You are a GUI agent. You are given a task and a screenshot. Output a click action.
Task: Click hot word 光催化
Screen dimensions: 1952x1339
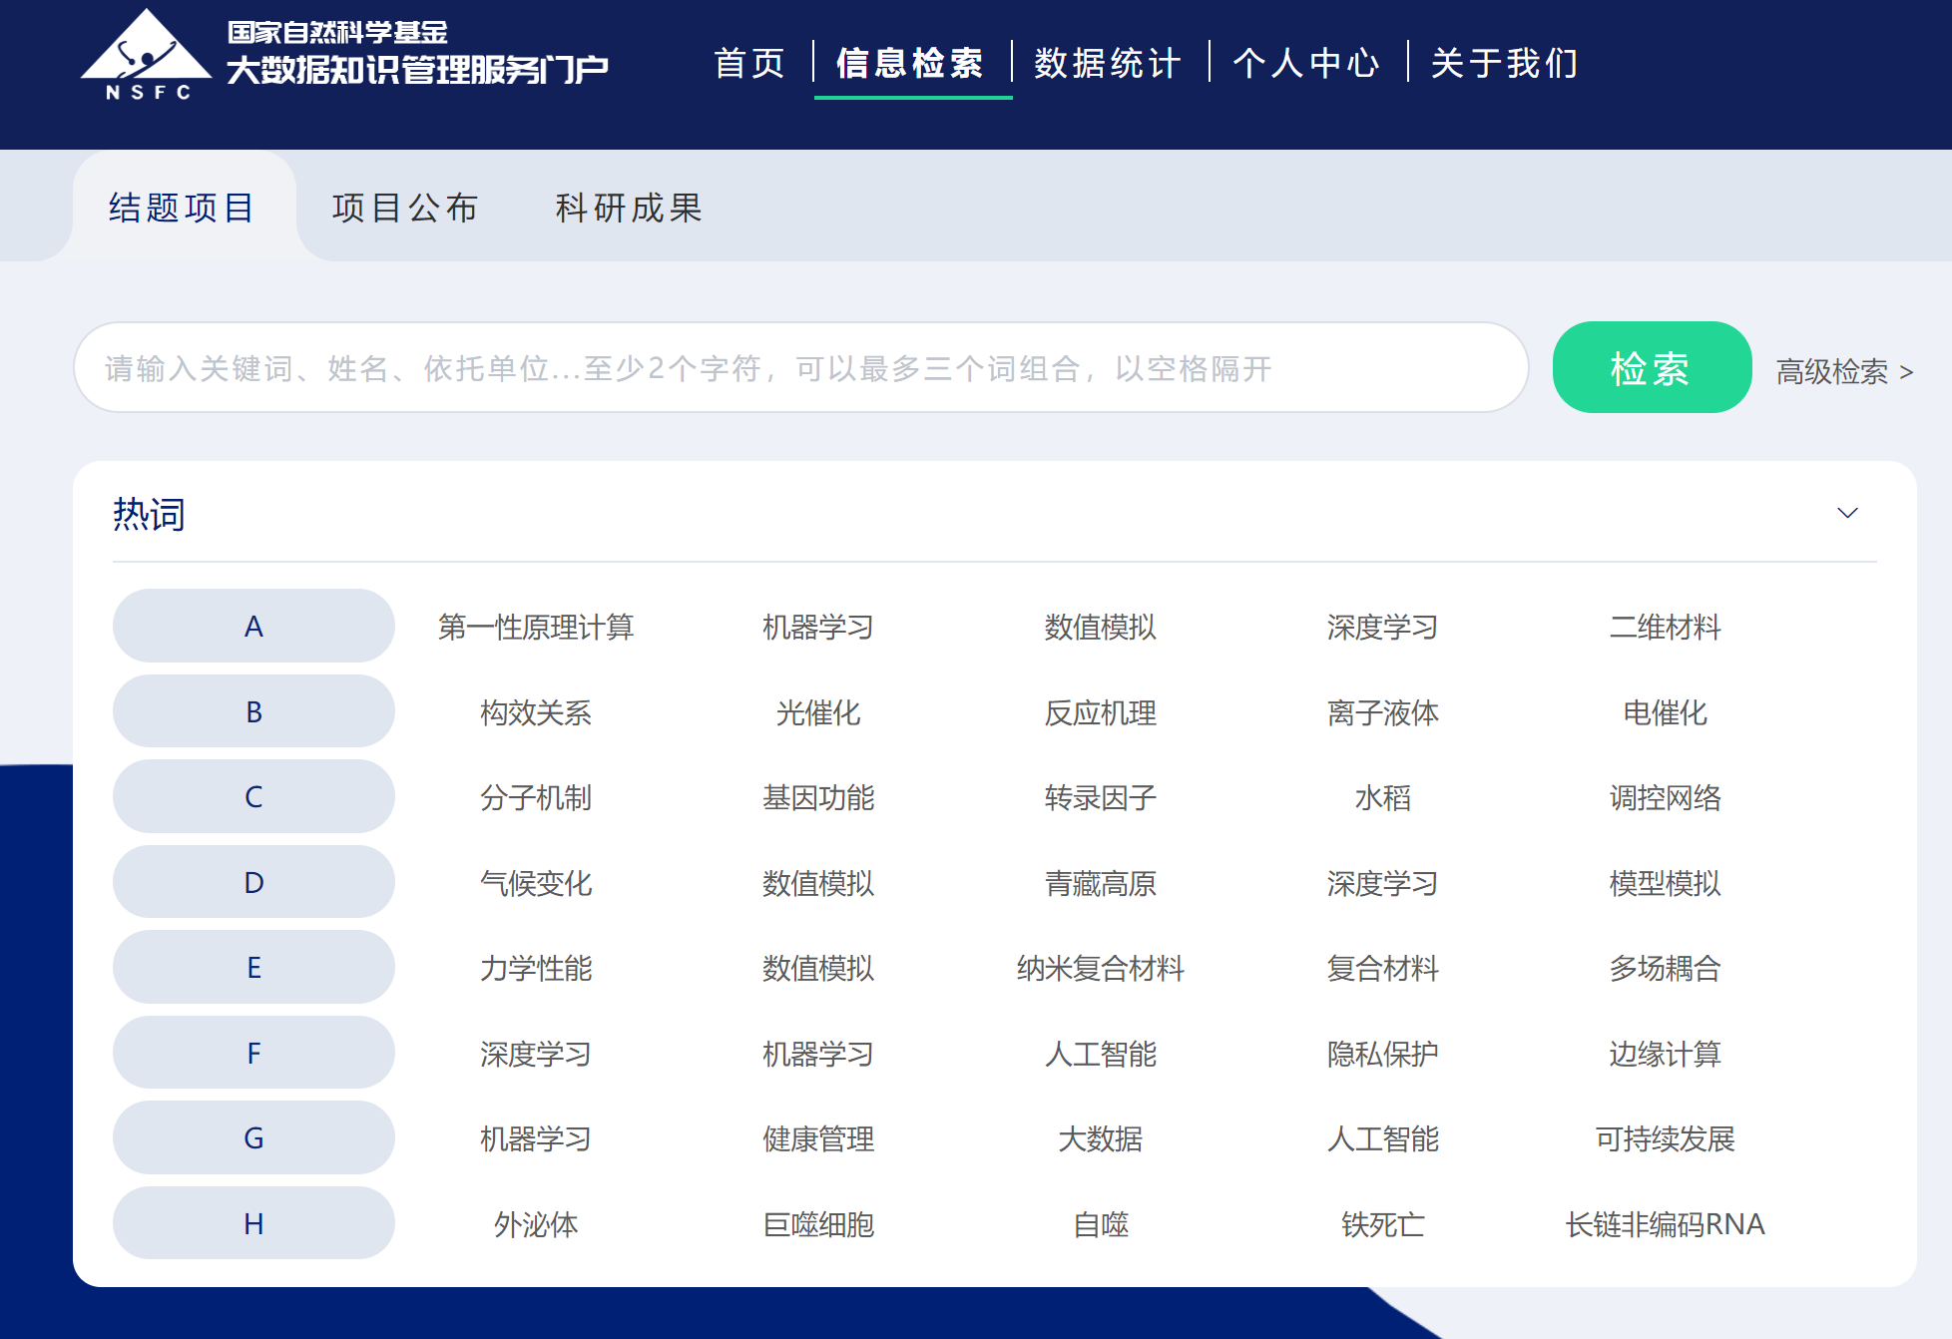[x=817, y=712]
